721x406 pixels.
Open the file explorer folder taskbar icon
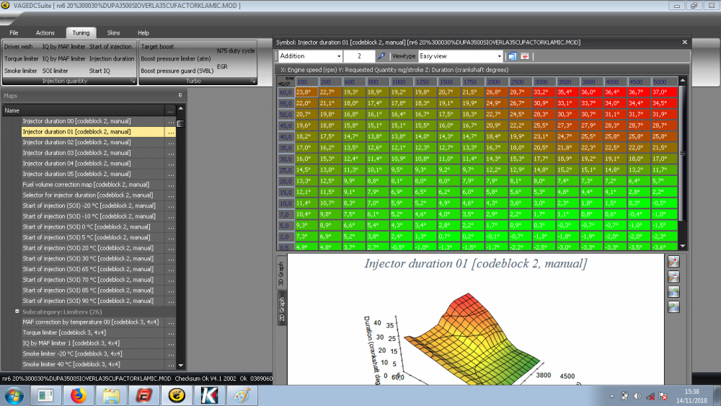111,395
